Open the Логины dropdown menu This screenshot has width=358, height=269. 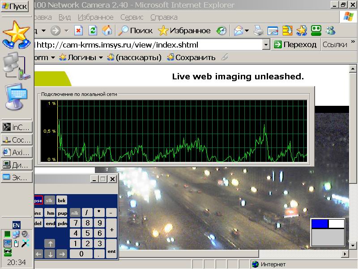81,57
